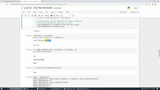
Task: Click the kernel idle indicator circle beside Python 3
Action: [138, 12]
